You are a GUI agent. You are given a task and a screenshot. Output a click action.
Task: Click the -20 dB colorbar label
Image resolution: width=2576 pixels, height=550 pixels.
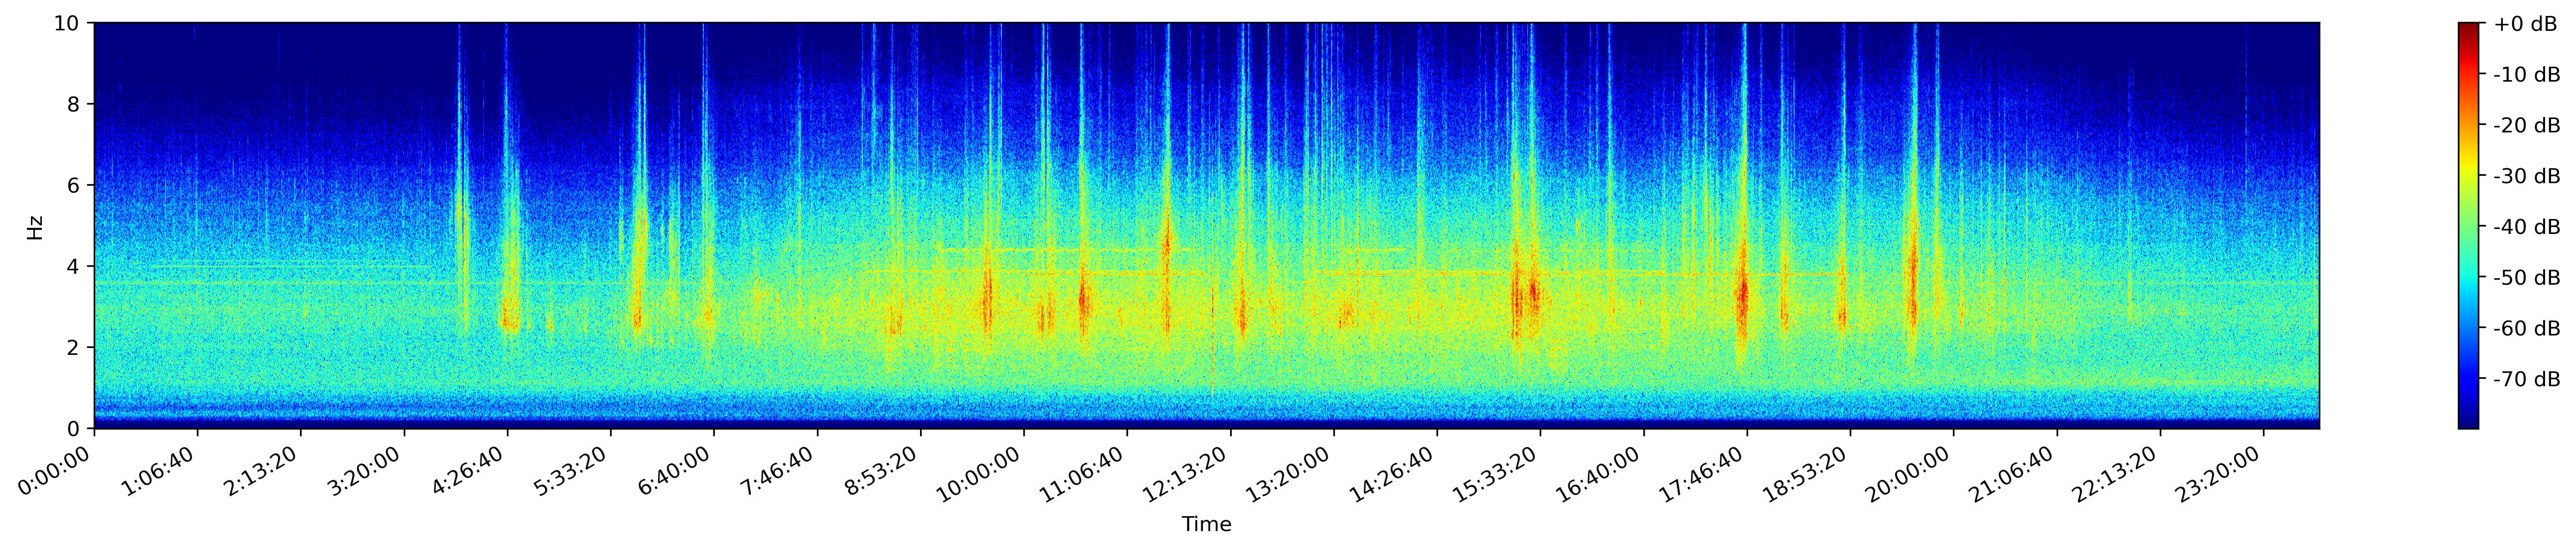coord(2528,126)
